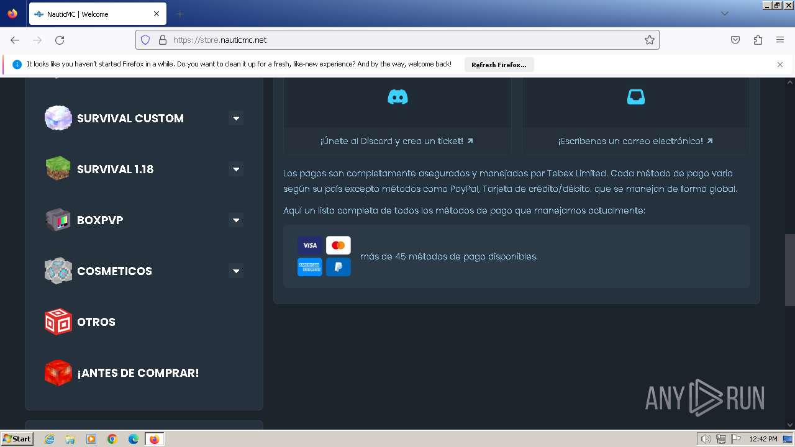Launch Internet Explorer from the taskbar
Screen dimensions: 795x447
(x=49, y=439)
